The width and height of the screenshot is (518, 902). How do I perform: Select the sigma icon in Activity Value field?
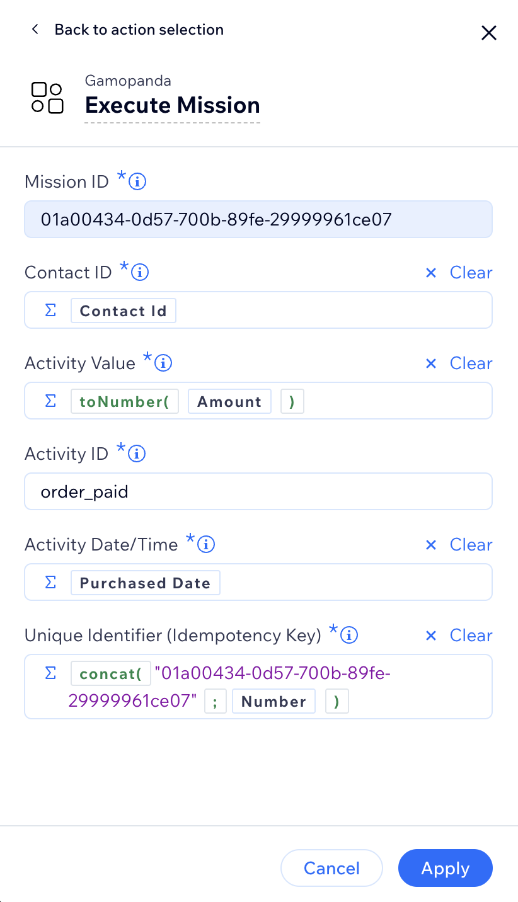51,401
